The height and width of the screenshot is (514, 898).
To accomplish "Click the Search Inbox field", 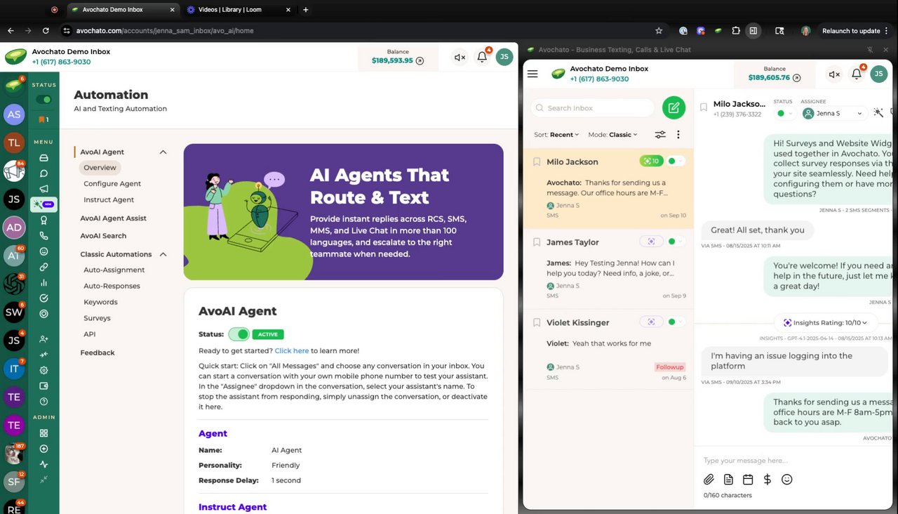I will coord(592,108).
